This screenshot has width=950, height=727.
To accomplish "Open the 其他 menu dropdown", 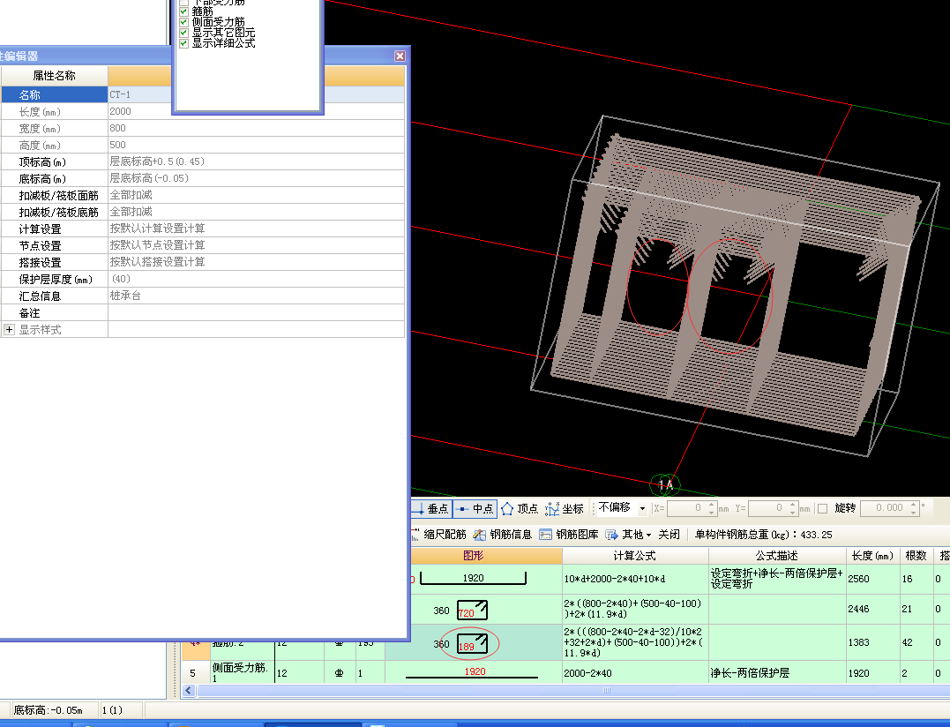I will 628,535.
